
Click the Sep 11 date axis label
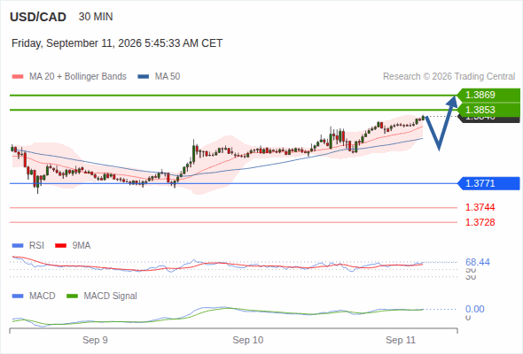coord(401,340)
